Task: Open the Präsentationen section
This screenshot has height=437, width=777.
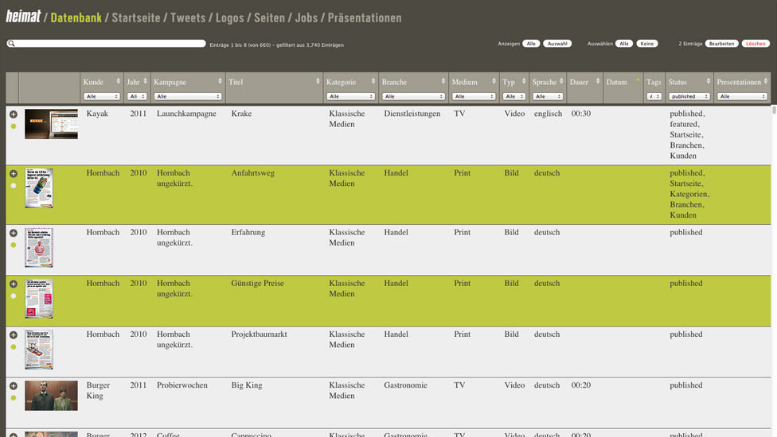Action: click(x=365, y=17)
